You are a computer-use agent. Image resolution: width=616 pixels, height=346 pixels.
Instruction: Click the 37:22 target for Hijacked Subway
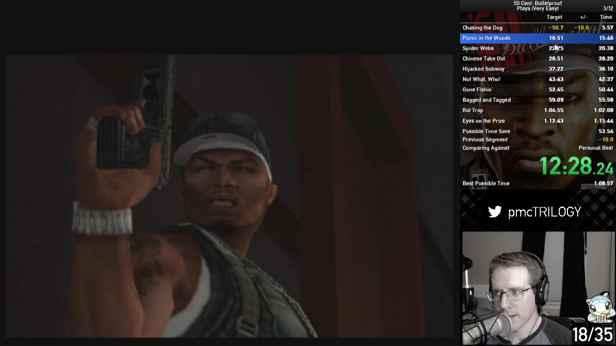tap(556, 69)
